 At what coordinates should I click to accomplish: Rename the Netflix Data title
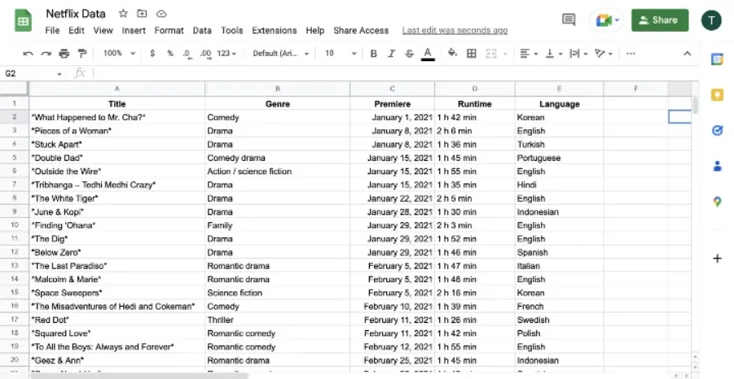76,14
